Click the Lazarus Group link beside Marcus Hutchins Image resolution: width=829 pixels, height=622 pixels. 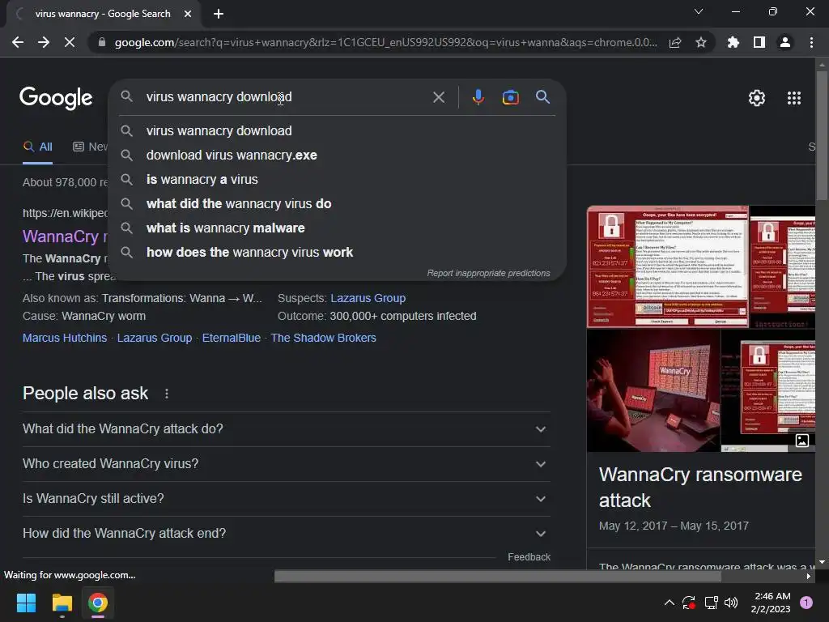pyautogui.click(x=155, y=338)
